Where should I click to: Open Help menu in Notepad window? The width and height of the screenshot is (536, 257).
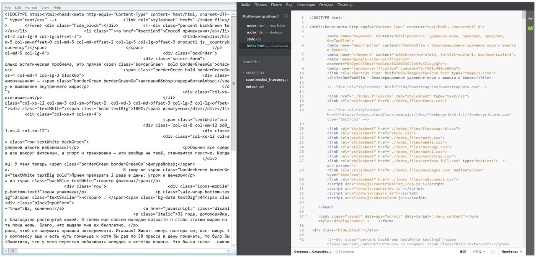[x=57, y=7]
